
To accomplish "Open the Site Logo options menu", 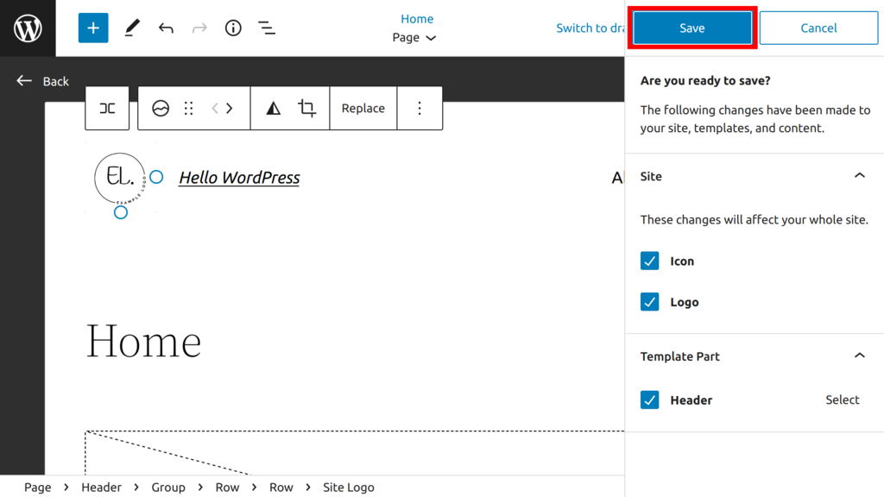I will point(420,108).
